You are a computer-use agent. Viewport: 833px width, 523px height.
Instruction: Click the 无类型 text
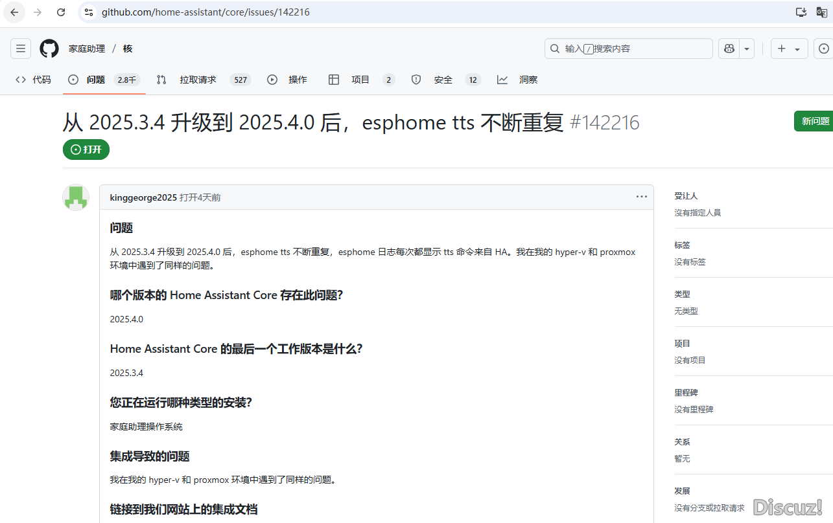pyautogui.click(x=686, y=311)
